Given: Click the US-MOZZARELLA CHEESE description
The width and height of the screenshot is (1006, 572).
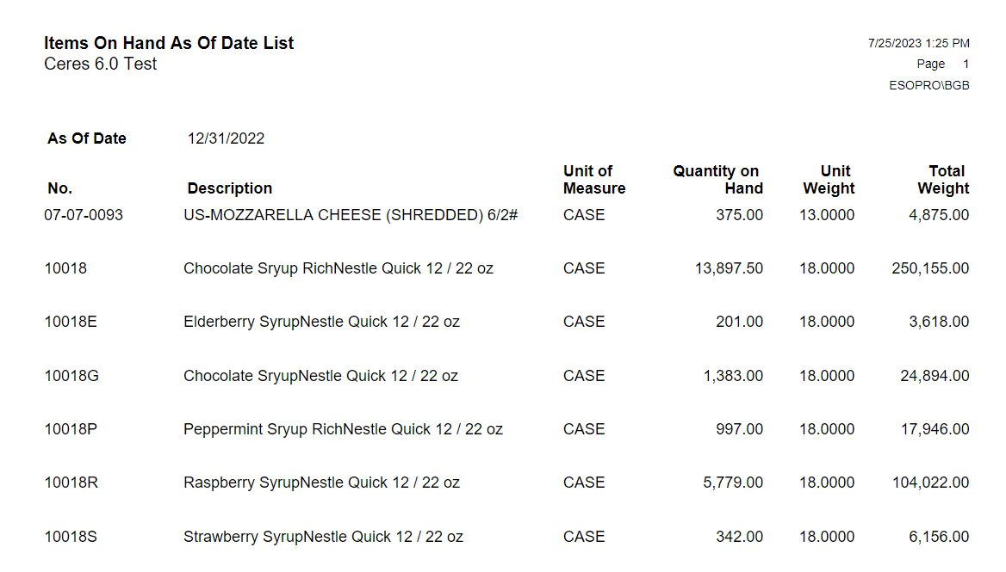Looking at the screenshot, I should pos(351,215).
